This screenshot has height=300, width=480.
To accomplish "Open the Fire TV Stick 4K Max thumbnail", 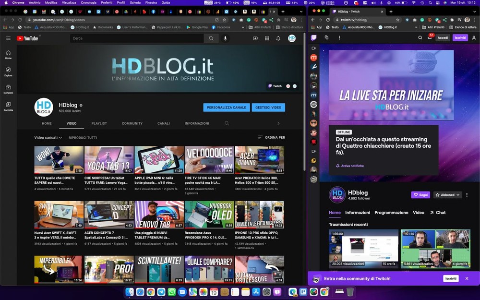I will click(x=209, y=160).
